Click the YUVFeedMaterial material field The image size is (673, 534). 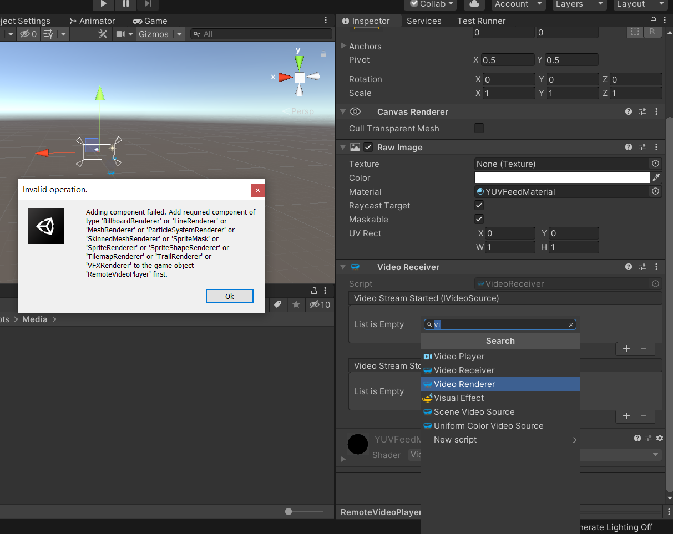tap(561, 191)
